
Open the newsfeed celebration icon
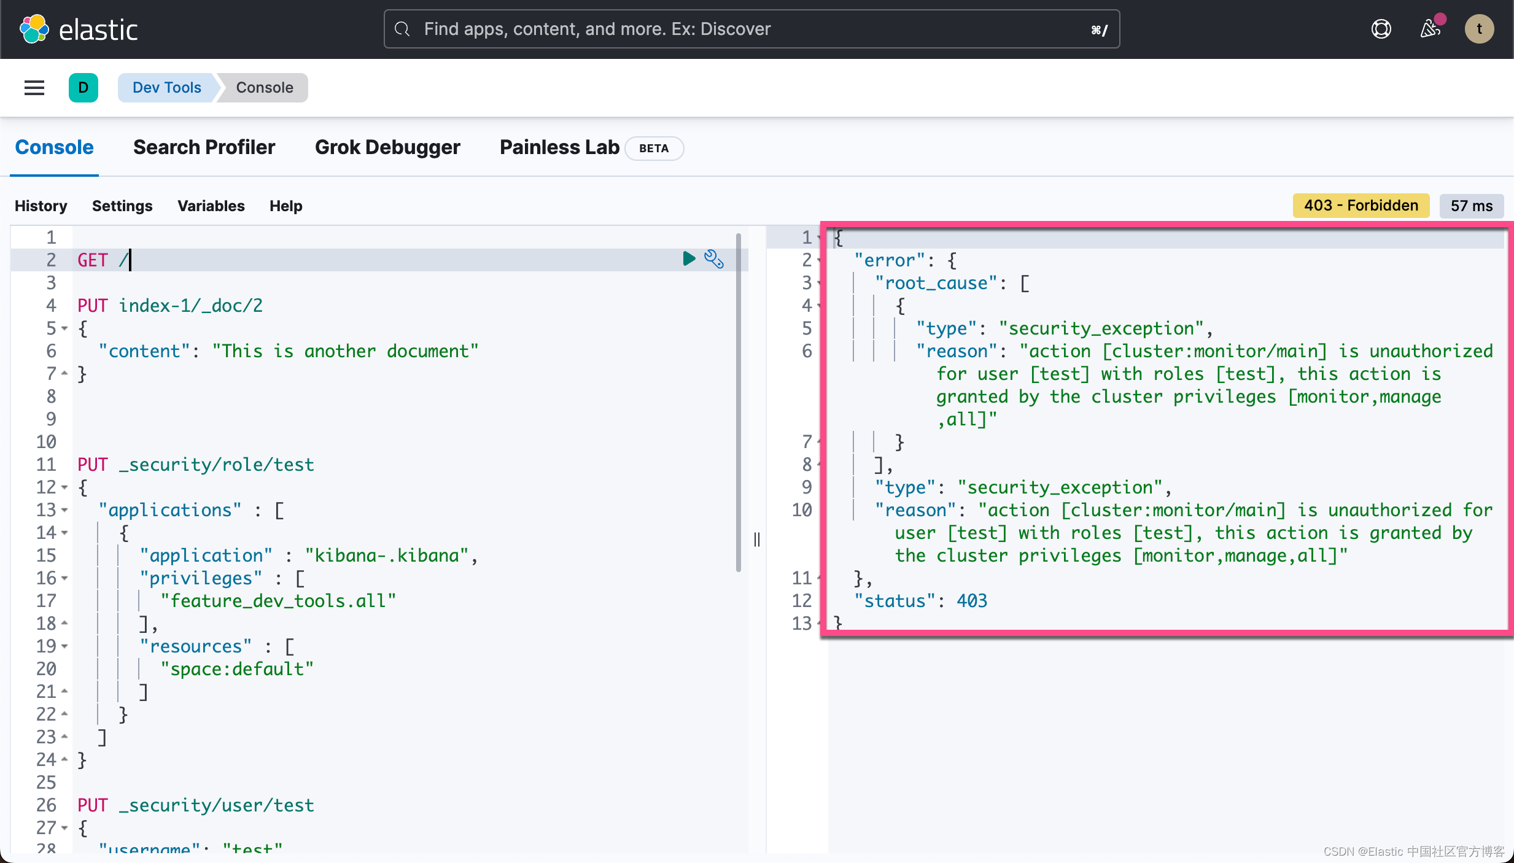[1430, 29]
